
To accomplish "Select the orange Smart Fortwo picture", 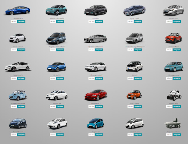I will [134, 95].
